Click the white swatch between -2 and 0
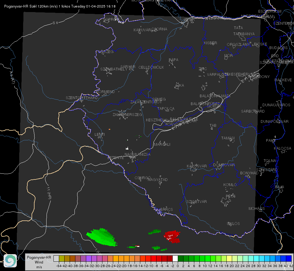This screenshot has width=294, height=271. (175, 258)
